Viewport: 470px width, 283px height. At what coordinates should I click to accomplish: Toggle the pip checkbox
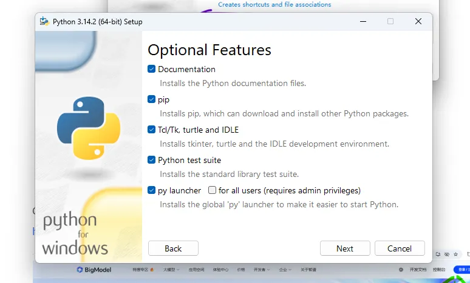pos(152,99)
